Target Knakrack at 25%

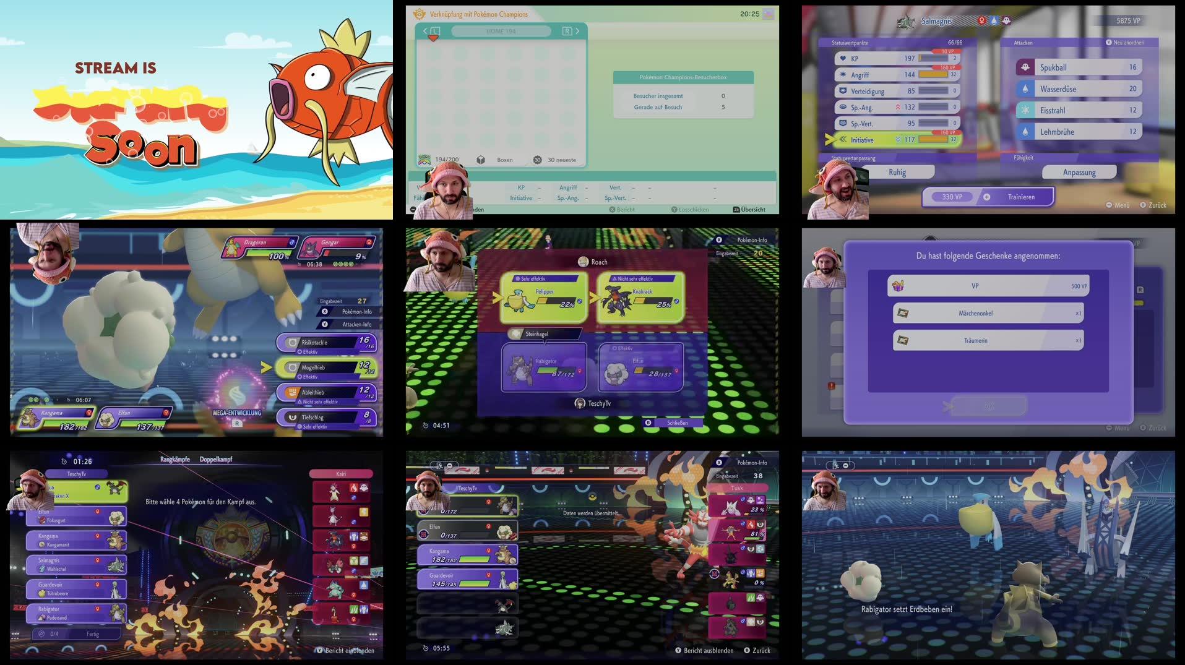[x=640, y=297]
